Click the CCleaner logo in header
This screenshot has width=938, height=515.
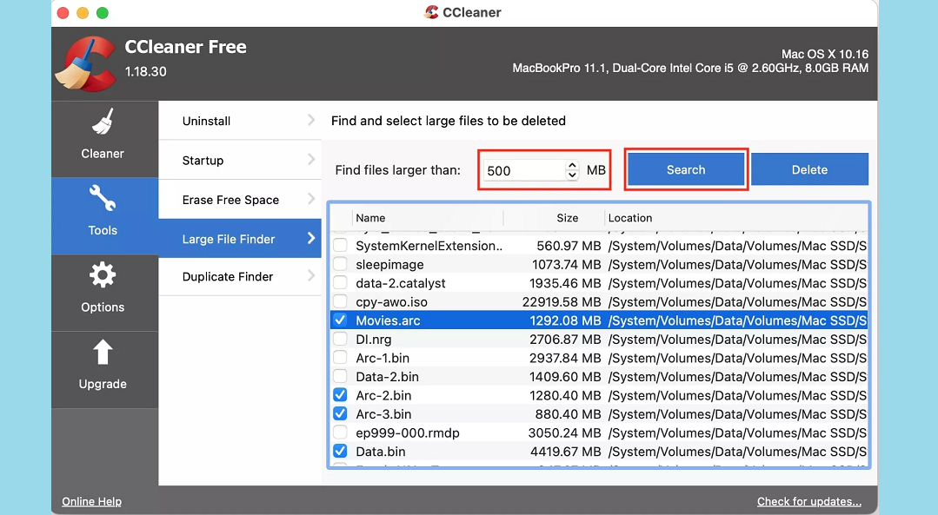point(85,64)
